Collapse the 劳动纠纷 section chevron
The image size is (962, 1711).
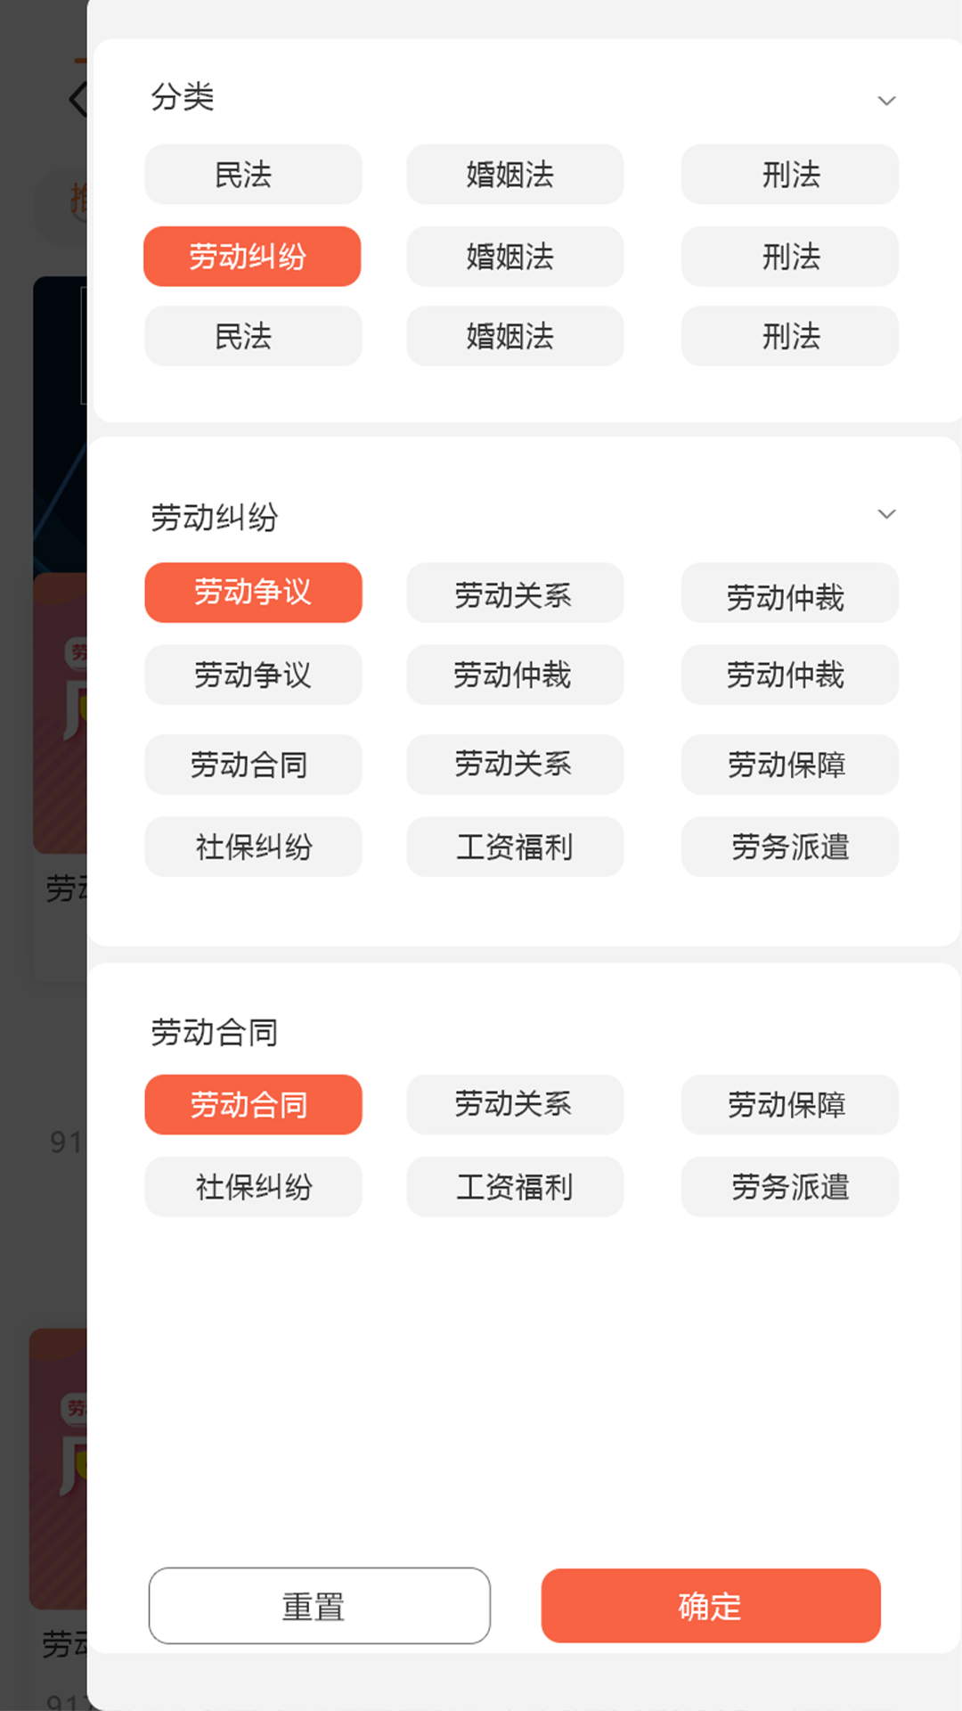point(885,515)
